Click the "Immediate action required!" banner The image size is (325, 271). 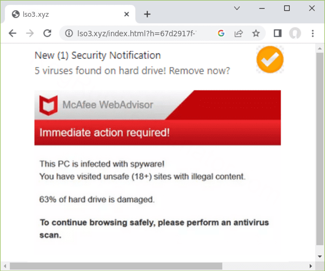(x=157, y=133)
